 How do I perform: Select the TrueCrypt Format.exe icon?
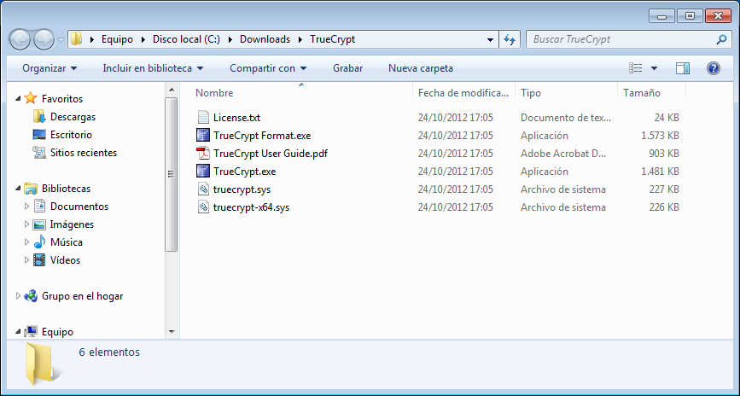click(x=203, y=135)
